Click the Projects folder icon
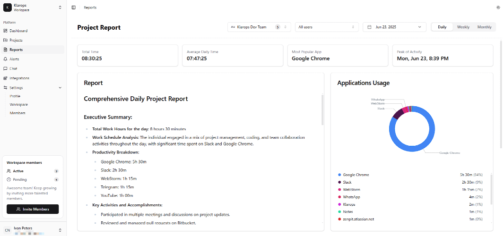Screen dimensions: 504x236 pyautogui.click(x=5, y=40)
